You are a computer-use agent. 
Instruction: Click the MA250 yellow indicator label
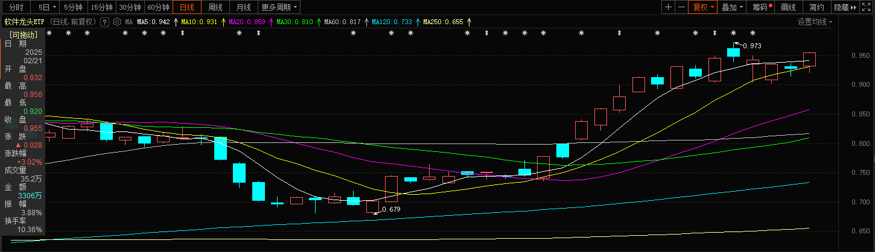pyautogui.click(x=442, y=22)
